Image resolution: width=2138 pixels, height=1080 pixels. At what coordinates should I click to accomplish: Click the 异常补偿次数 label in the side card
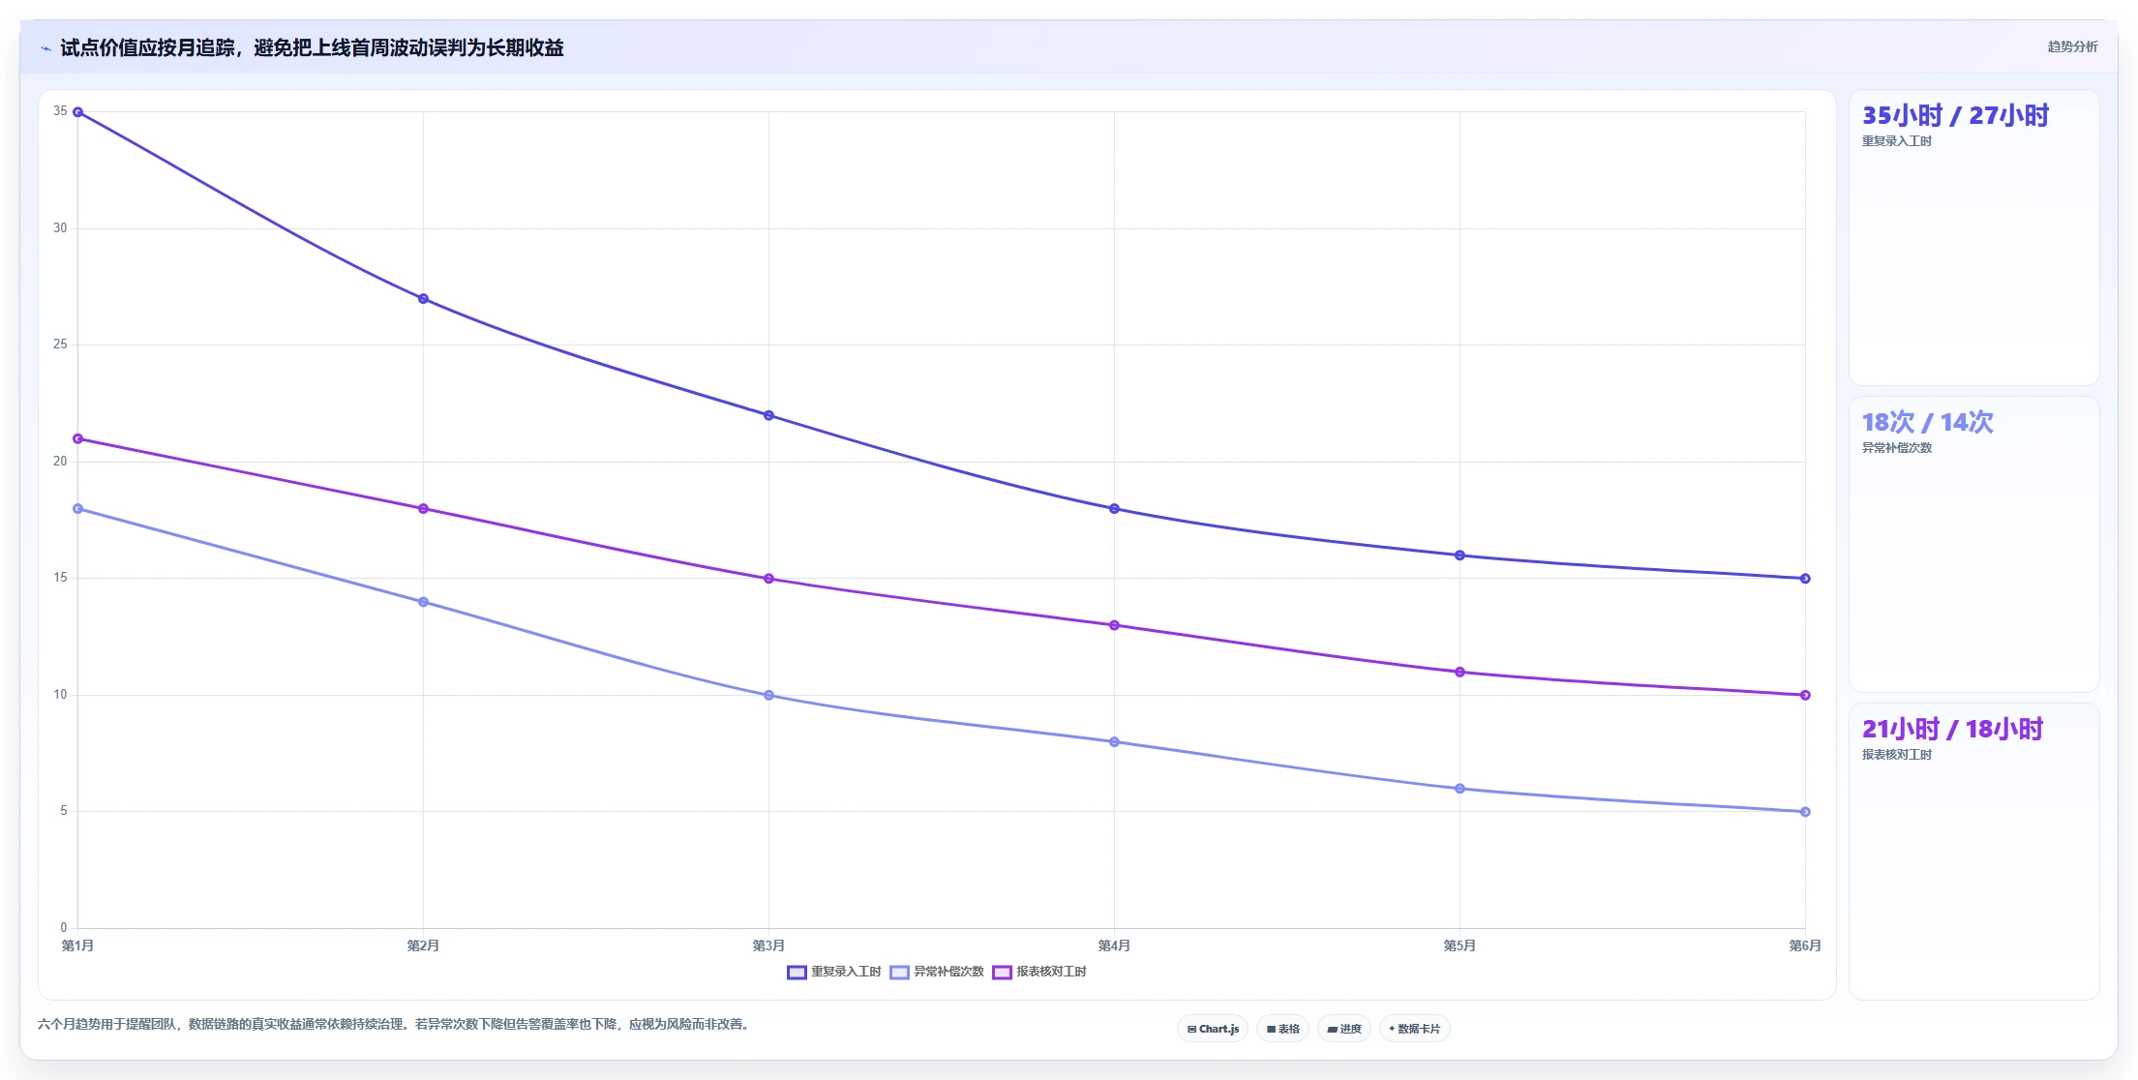pyautogui.click(x=1896, y=448)
